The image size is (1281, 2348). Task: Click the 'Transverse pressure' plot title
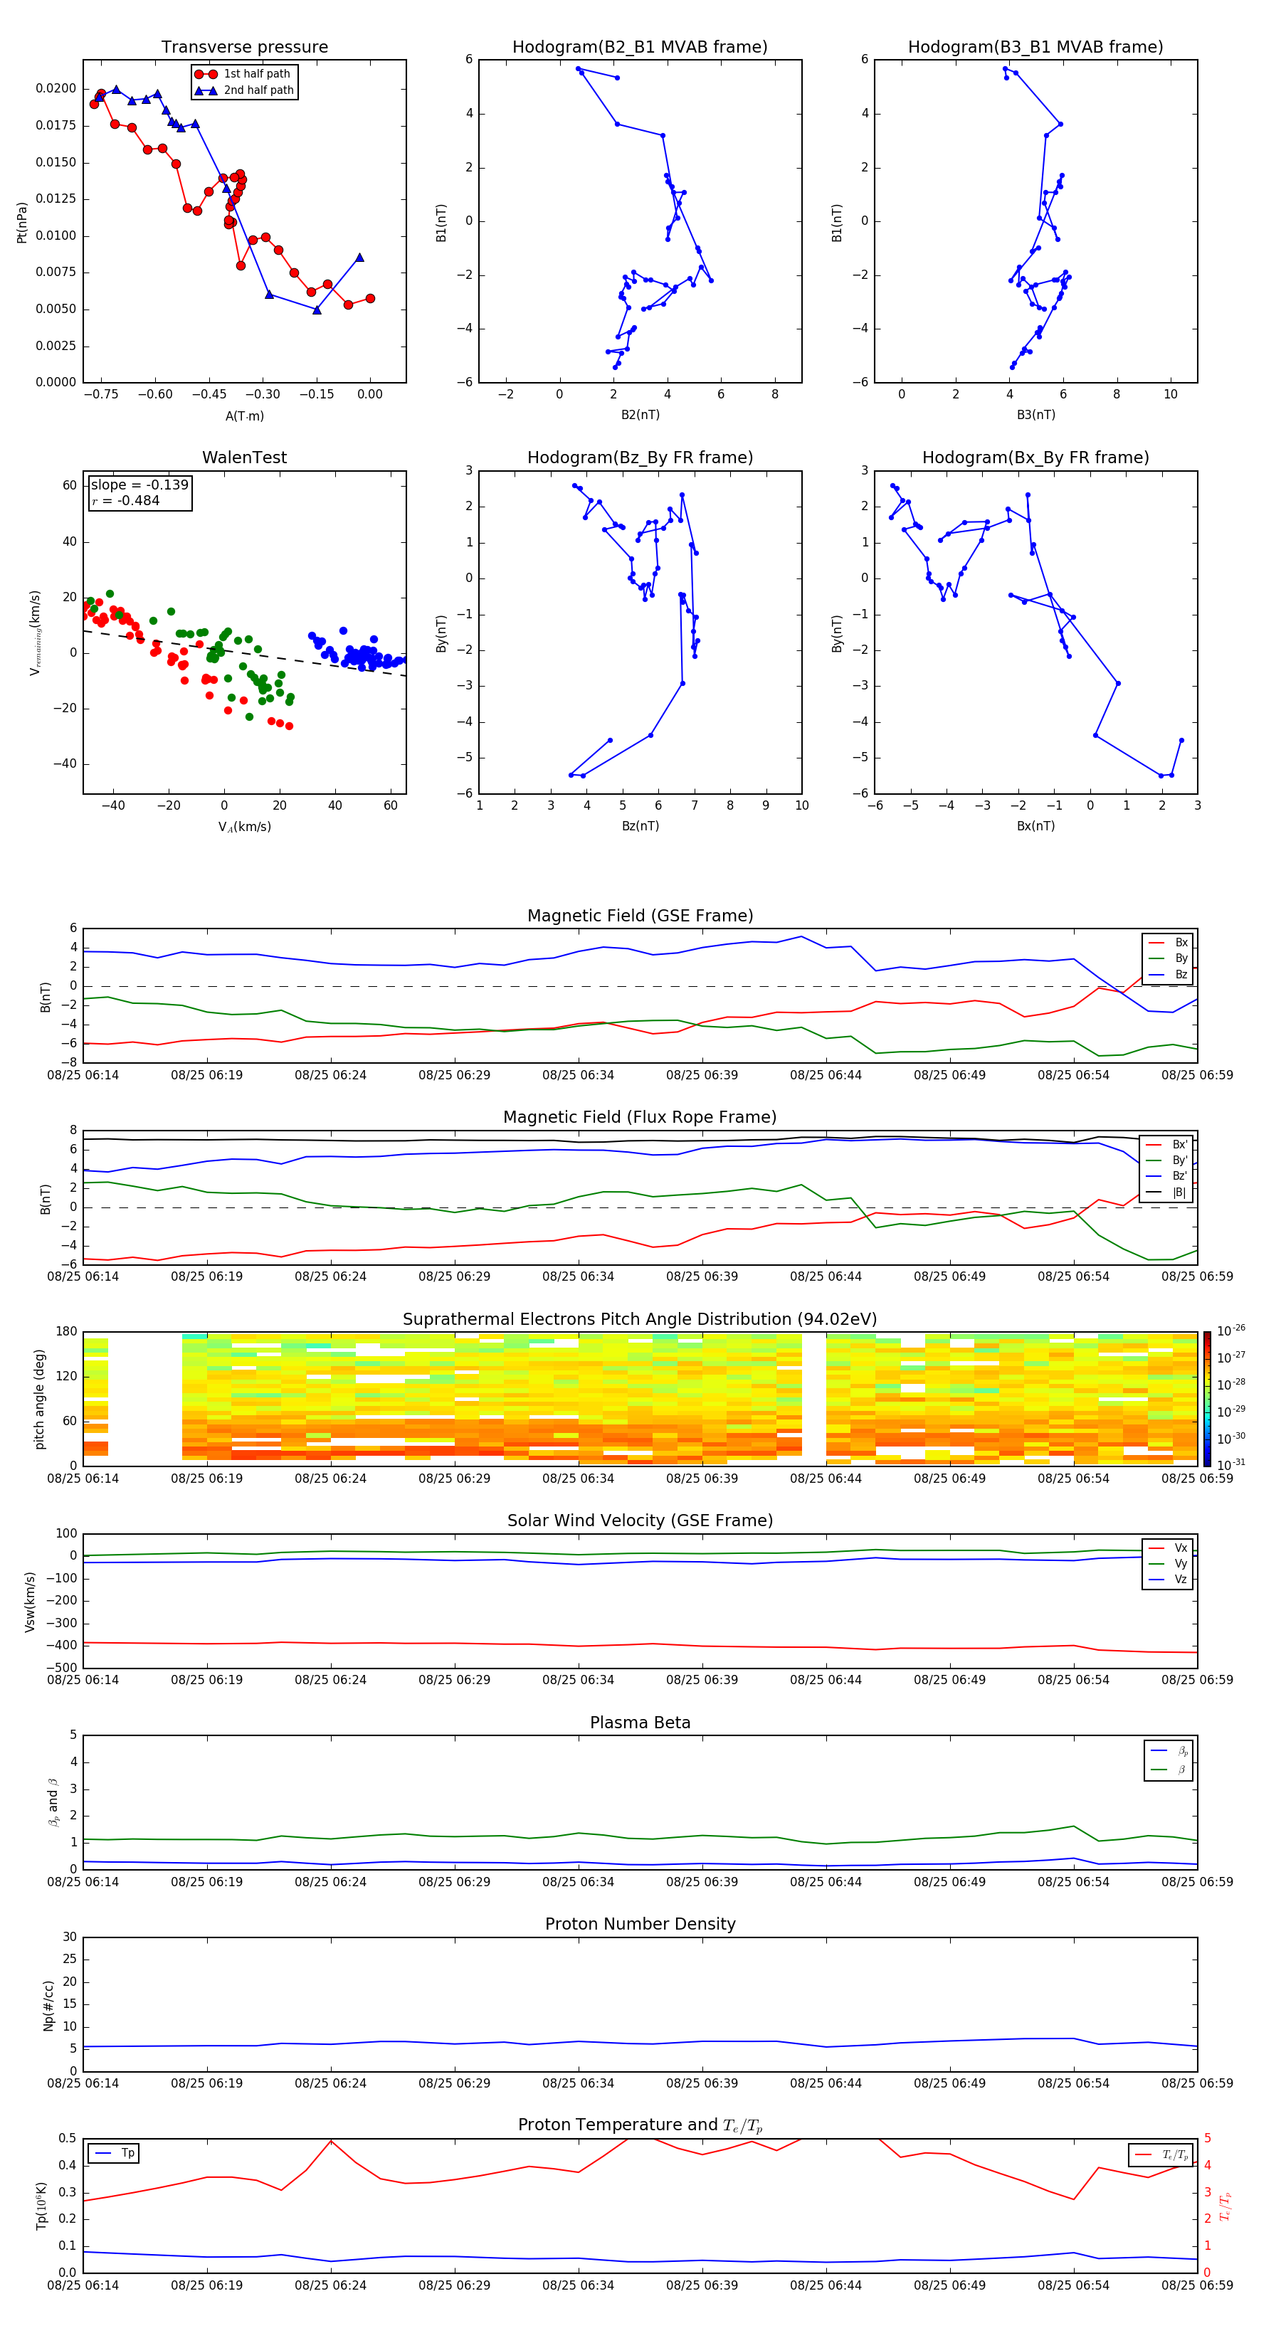point(244,48)
